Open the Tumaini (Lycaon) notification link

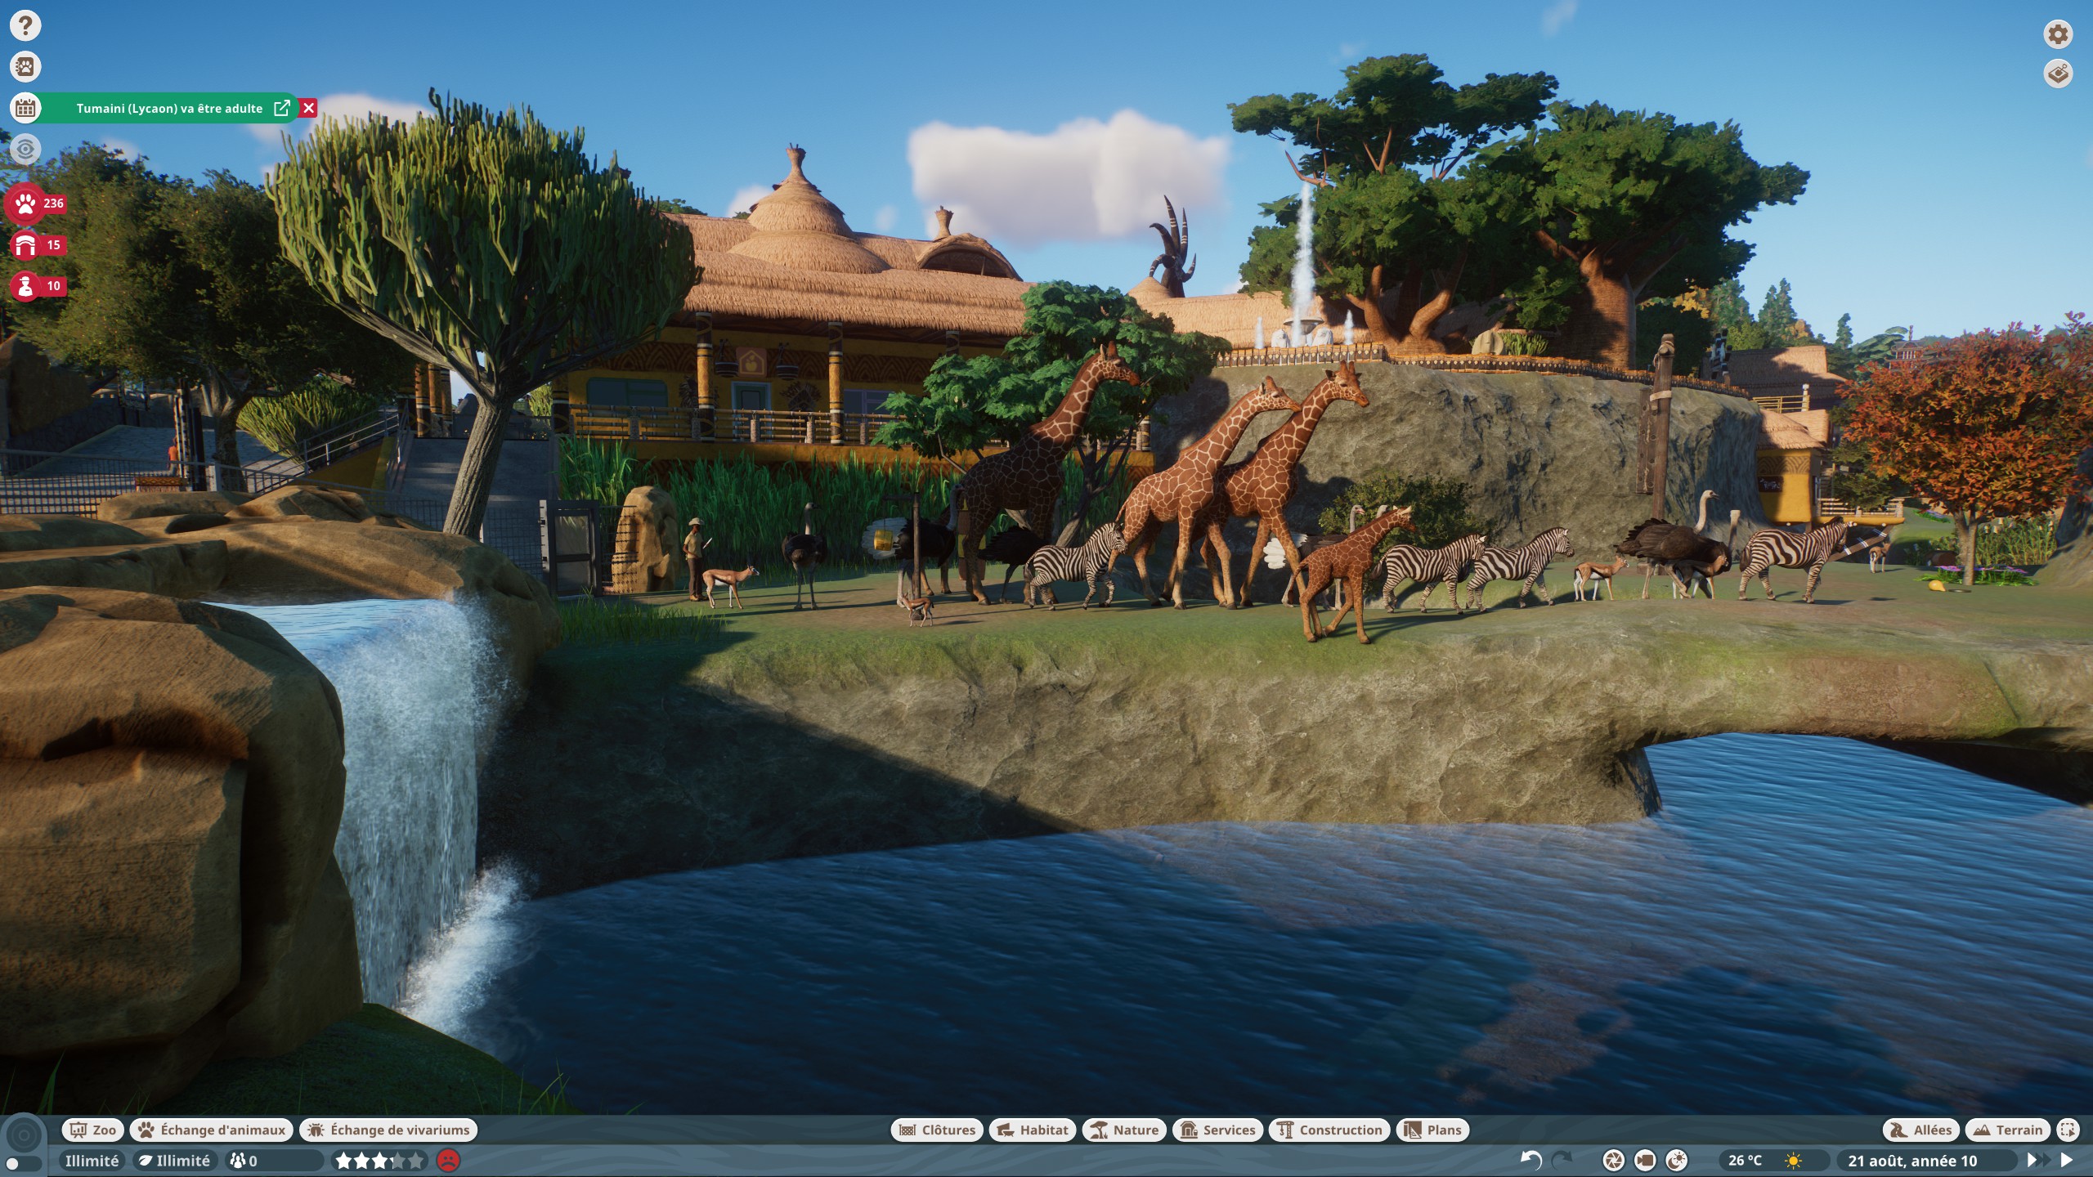click(169, 108)
